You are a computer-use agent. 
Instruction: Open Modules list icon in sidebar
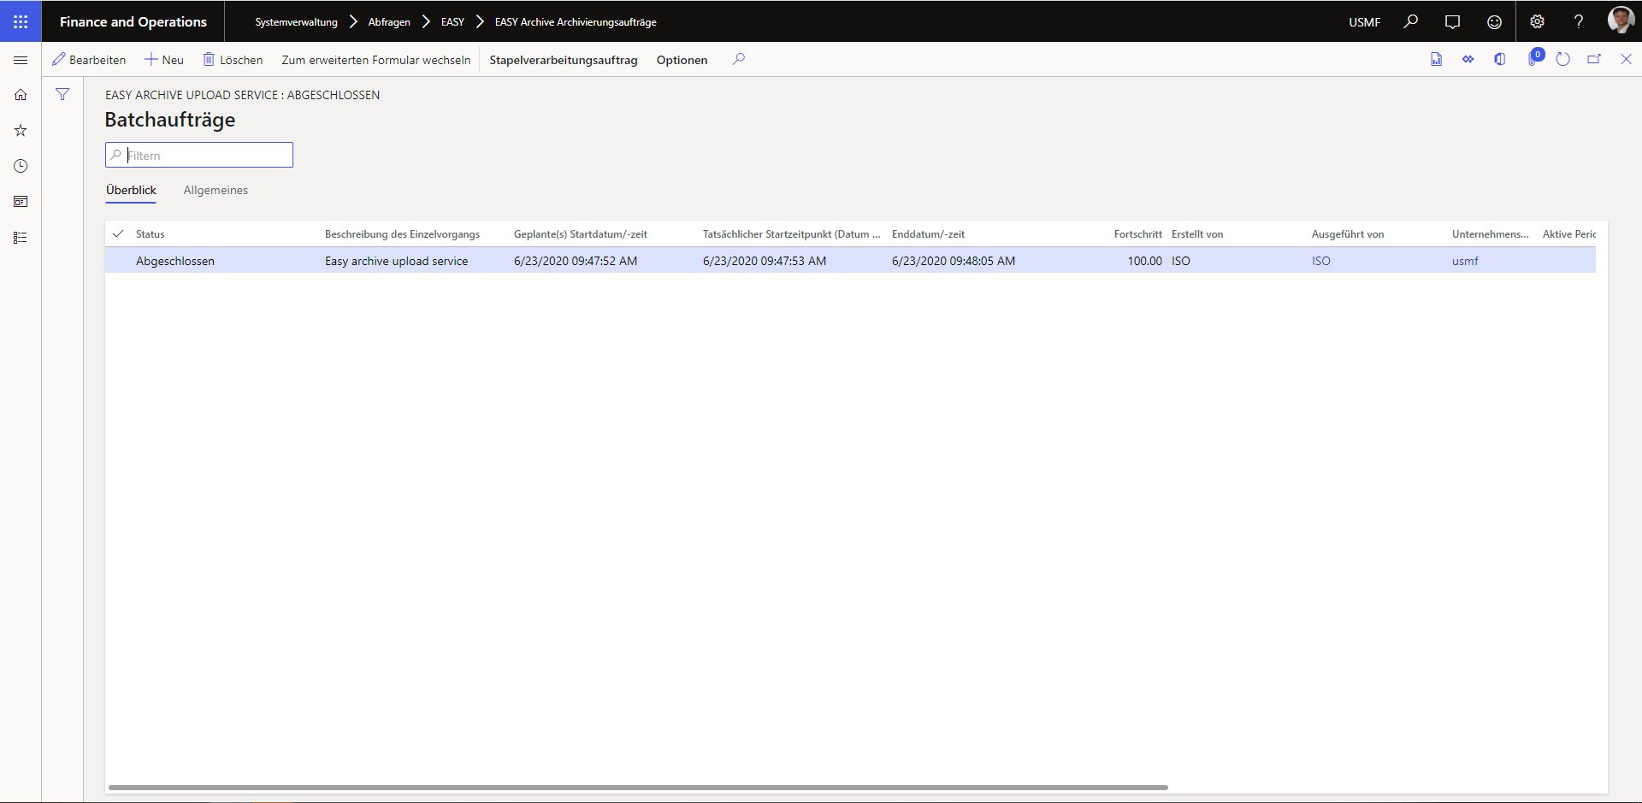[x=21, y=238]
